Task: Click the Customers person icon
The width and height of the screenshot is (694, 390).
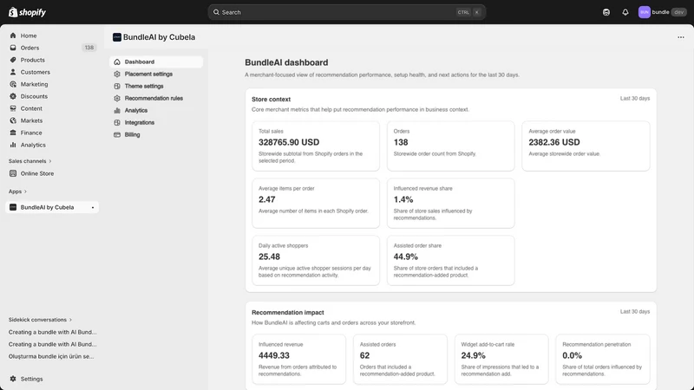Action: click(13, 72)
